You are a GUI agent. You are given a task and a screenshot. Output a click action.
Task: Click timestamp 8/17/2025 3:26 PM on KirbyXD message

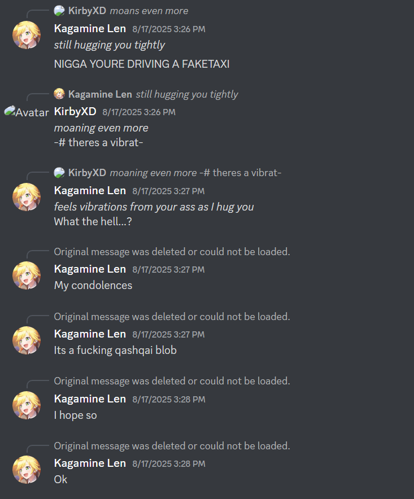139,112
